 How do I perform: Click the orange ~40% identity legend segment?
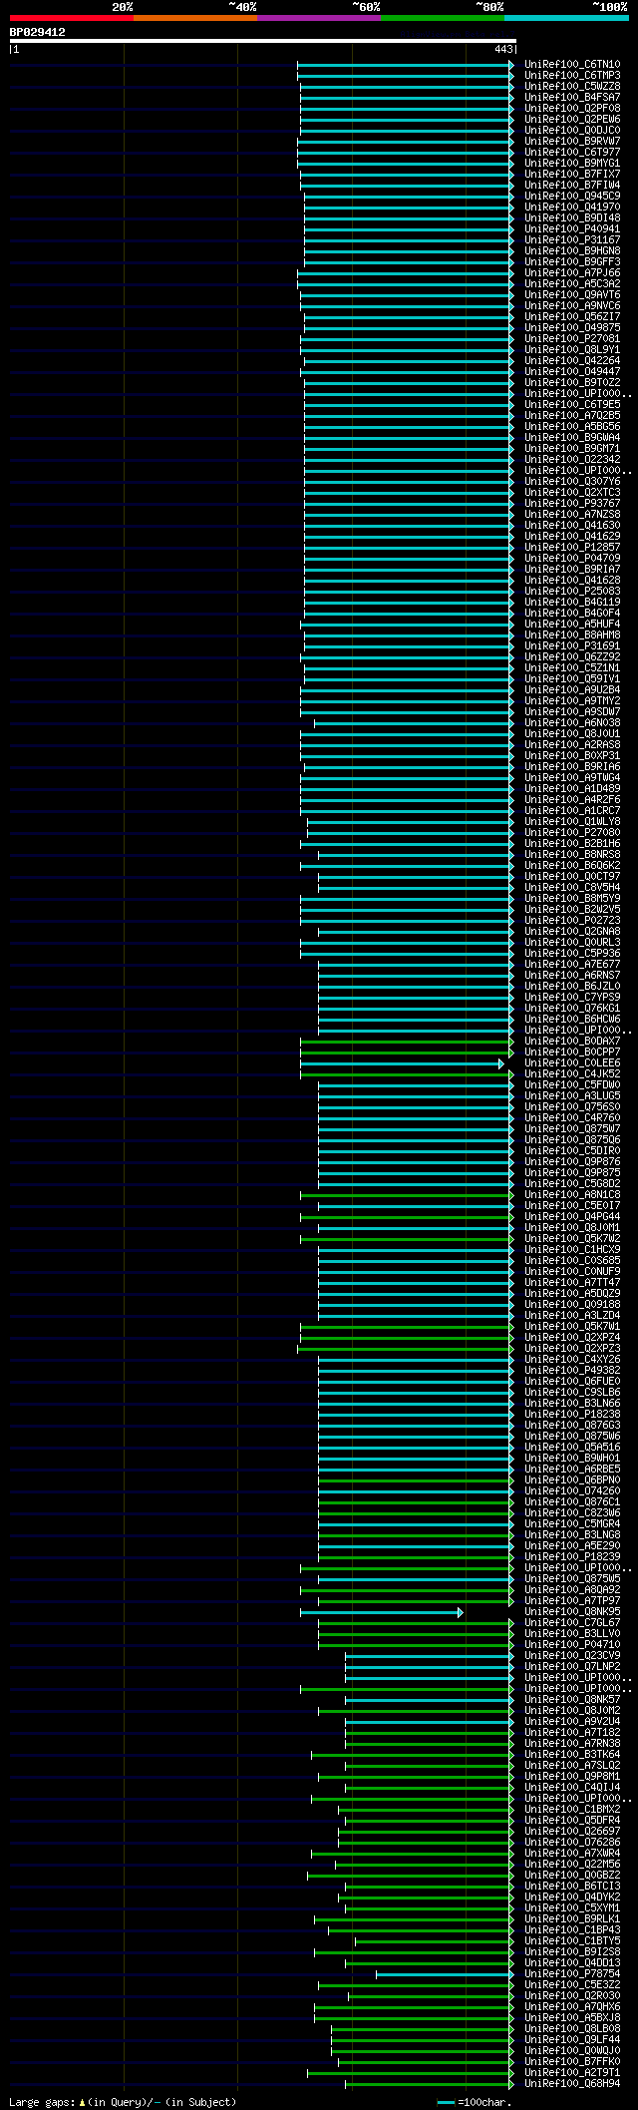coord(194,18)
